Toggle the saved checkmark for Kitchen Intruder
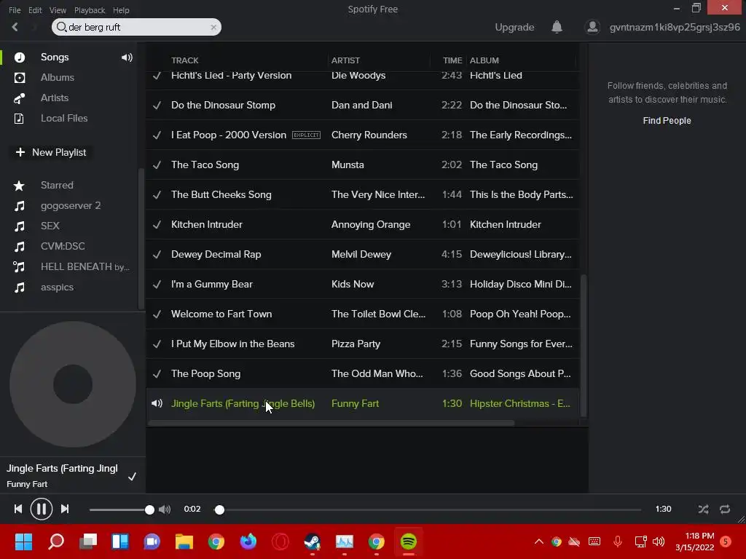 (157, 224)
